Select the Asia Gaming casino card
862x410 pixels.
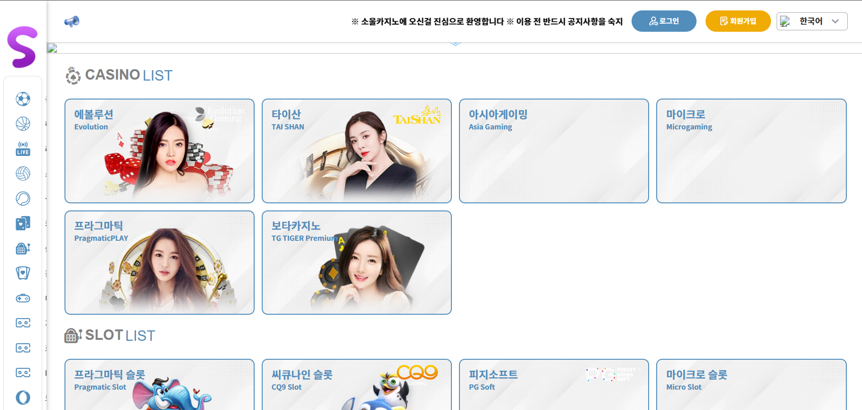point(554,151)
